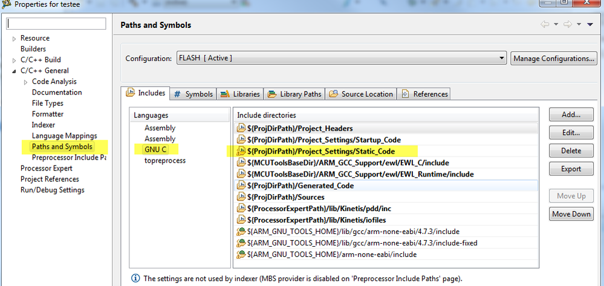Click the Generated_Code include folder icon
This screenshot has width=604, height=286.
[x=241, y=186]
